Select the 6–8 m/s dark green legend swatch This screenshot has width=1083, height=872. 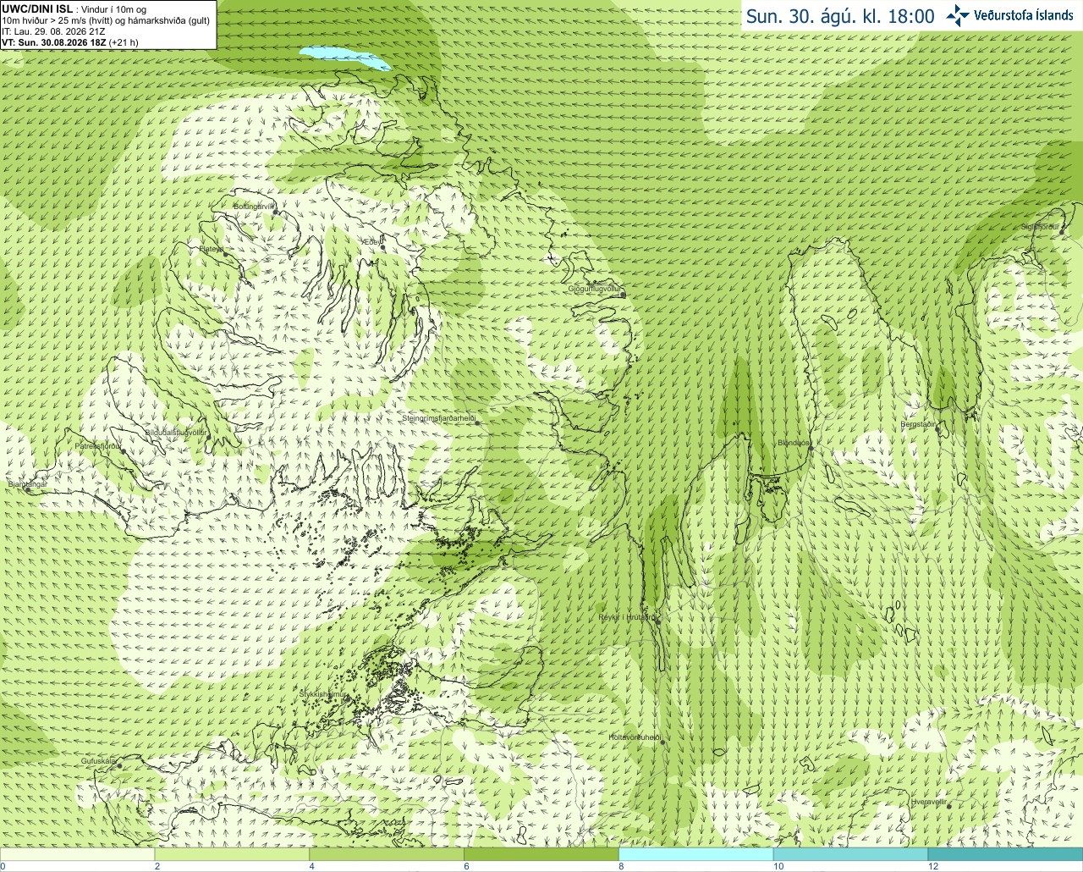[541, 854]
